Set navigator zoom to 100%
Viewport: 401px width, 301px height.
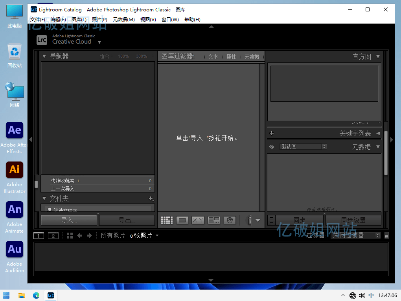point(123,56)
